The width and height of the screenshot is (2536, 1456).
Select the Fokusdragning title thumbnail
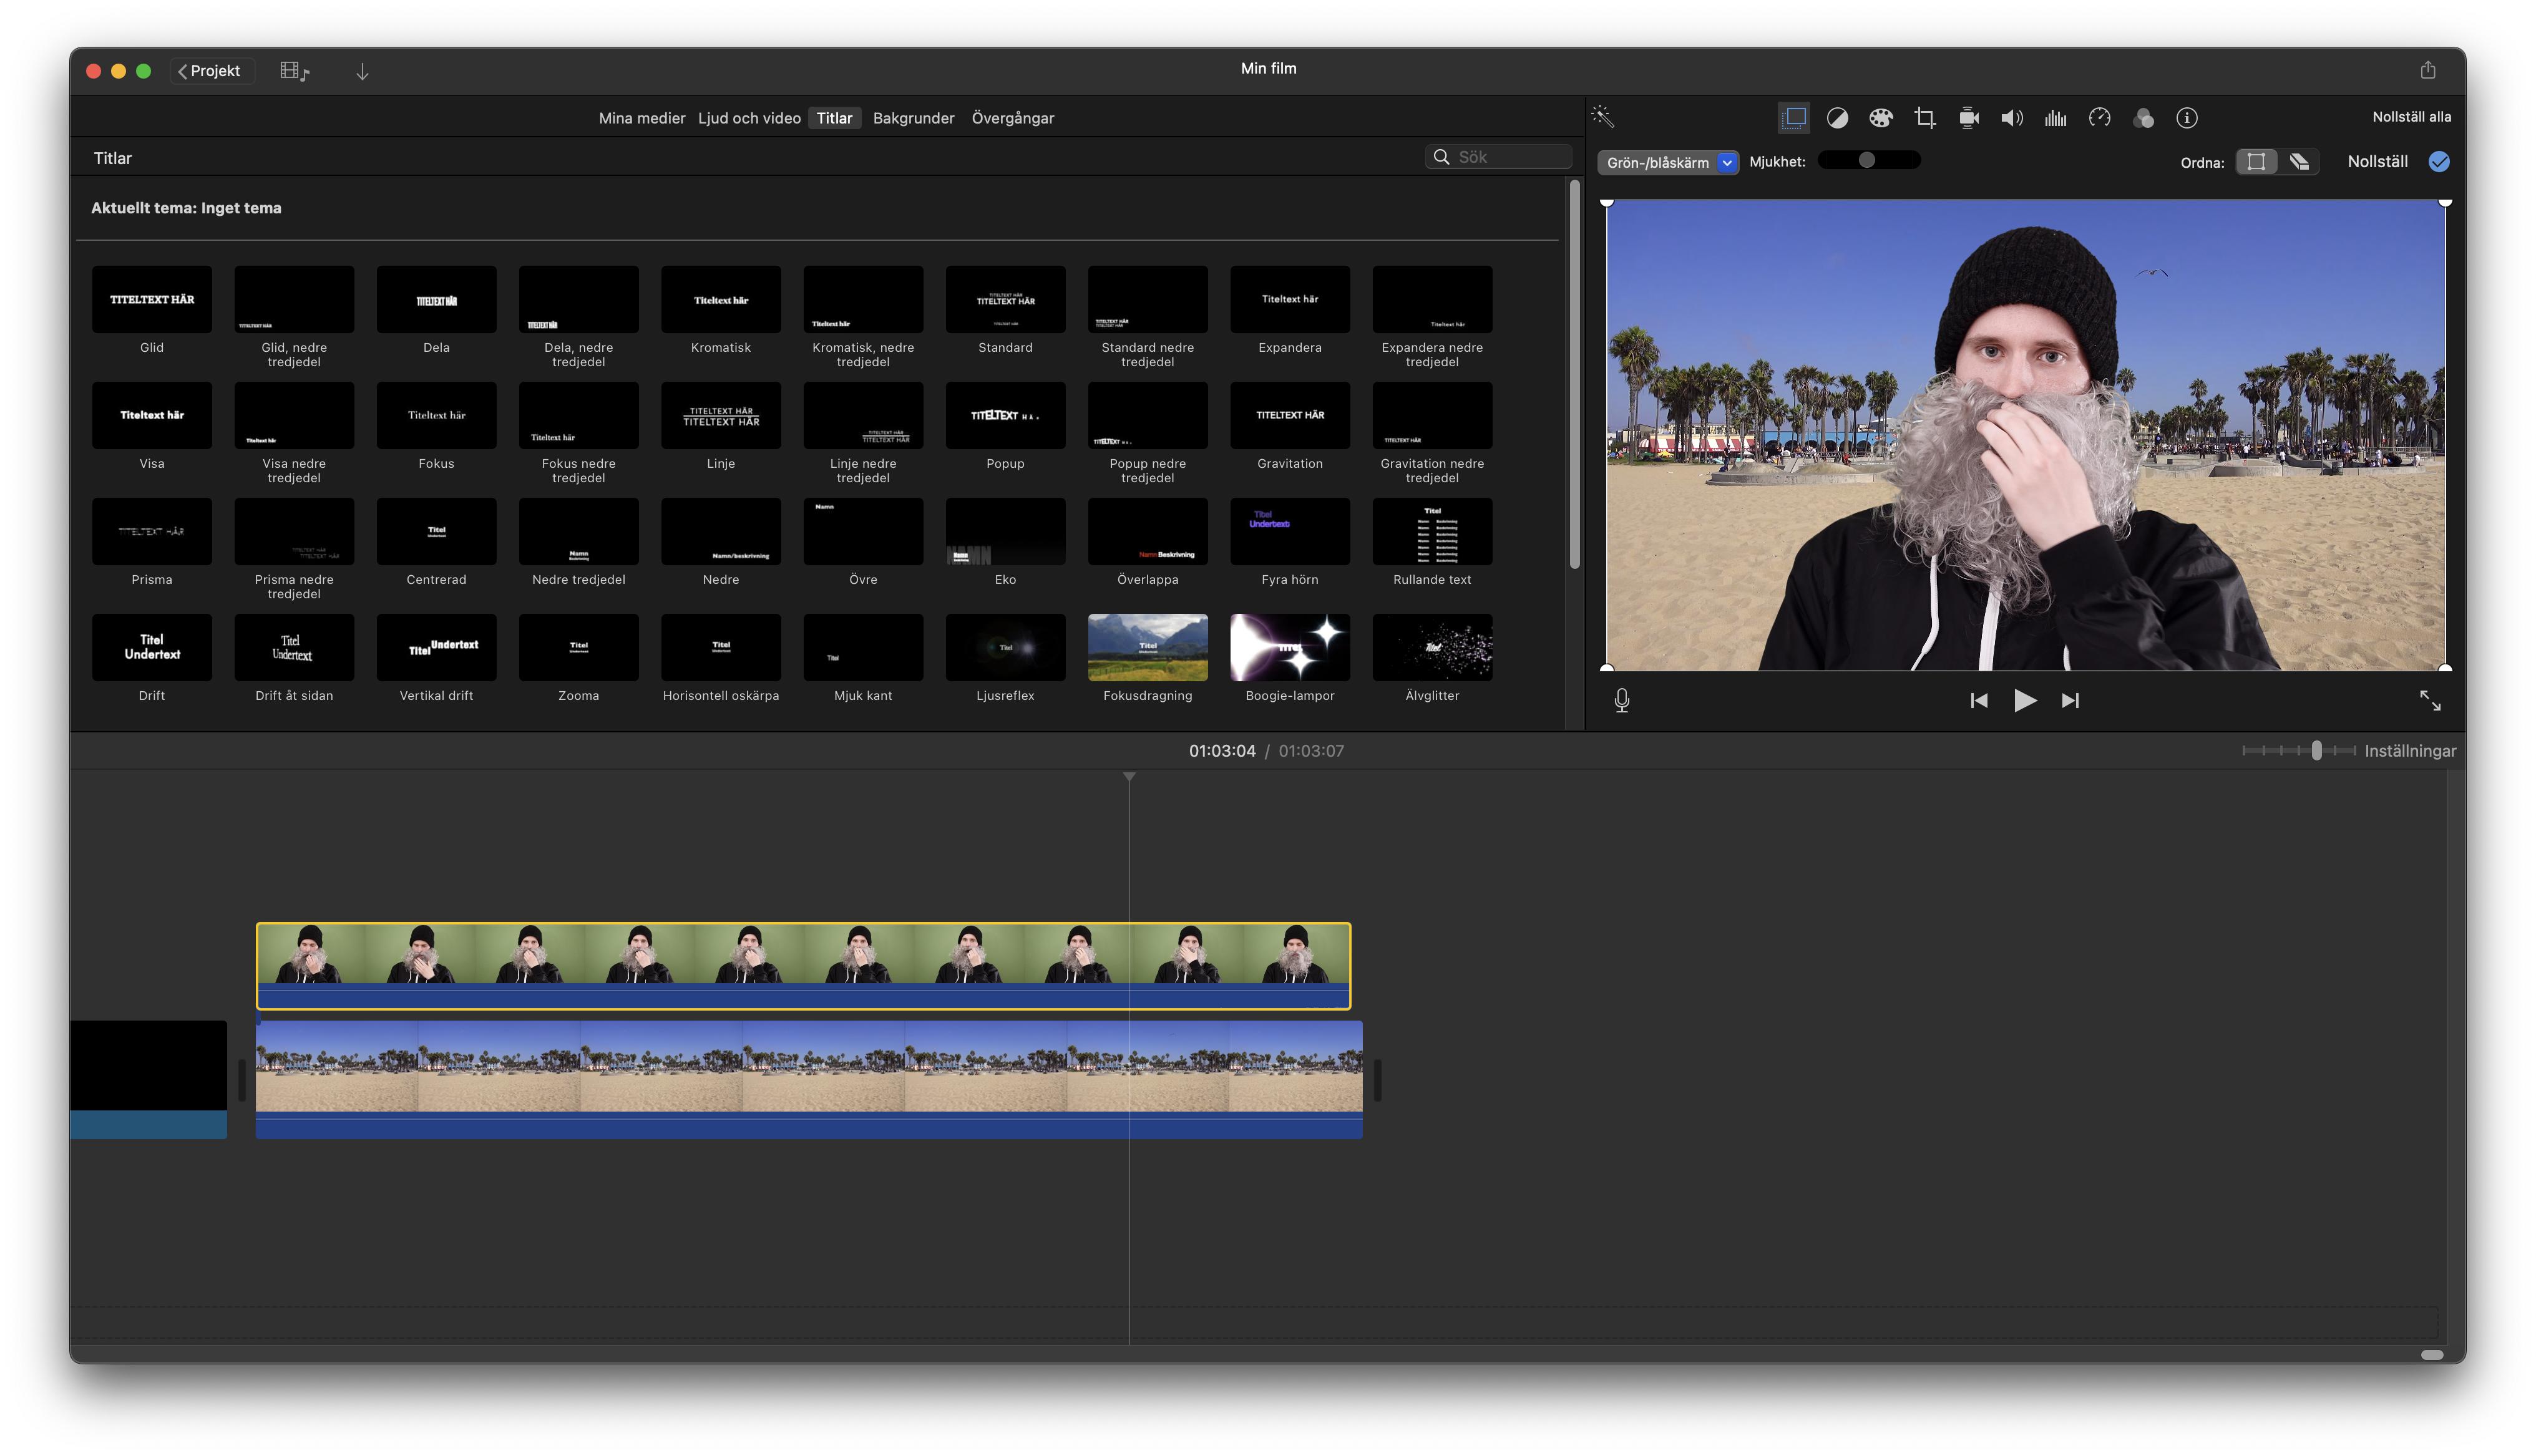pos(1147,647)
